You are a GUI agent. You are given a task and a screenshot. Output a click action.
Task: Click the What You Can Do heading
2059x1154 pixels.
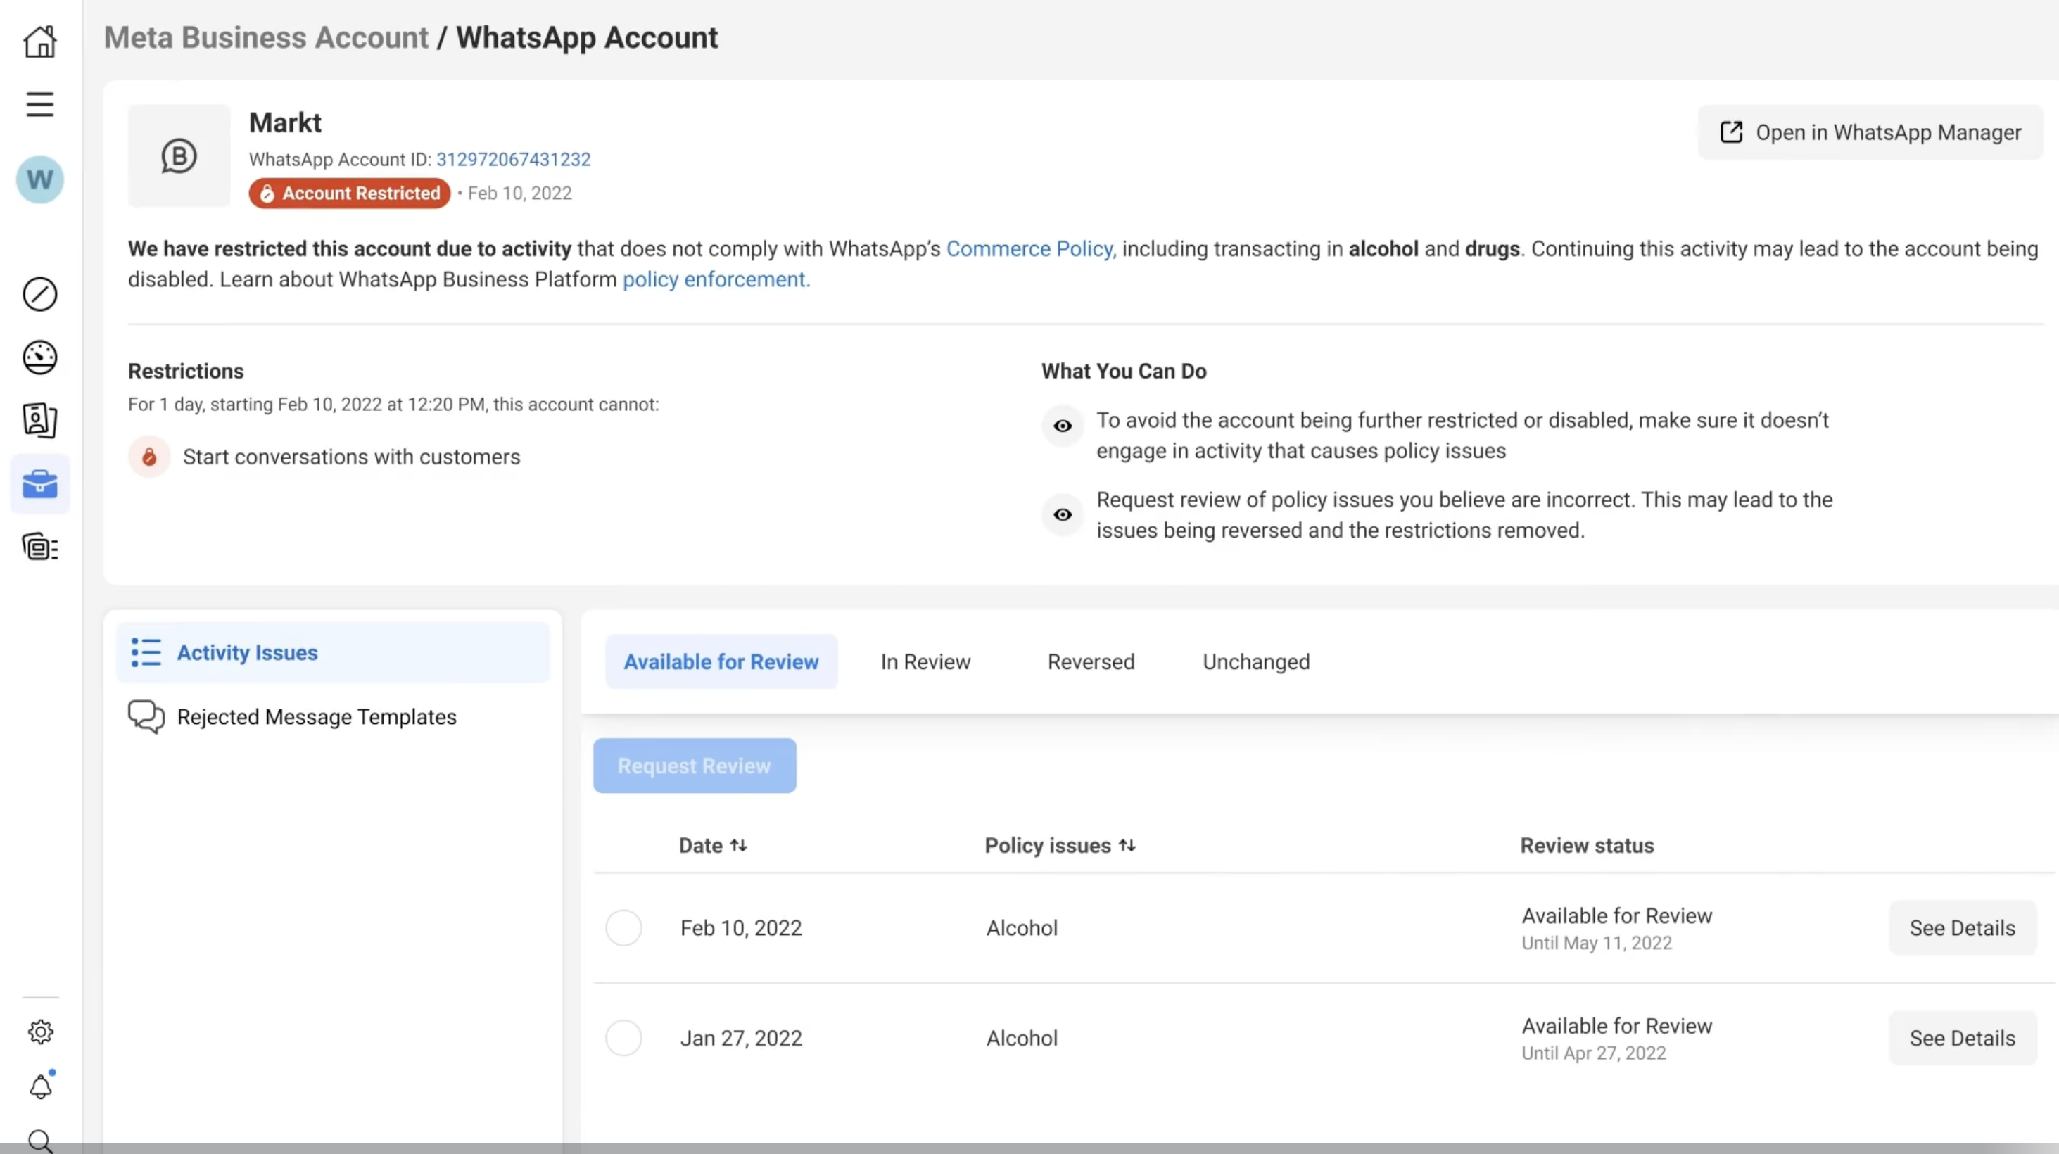[1124, 371]
